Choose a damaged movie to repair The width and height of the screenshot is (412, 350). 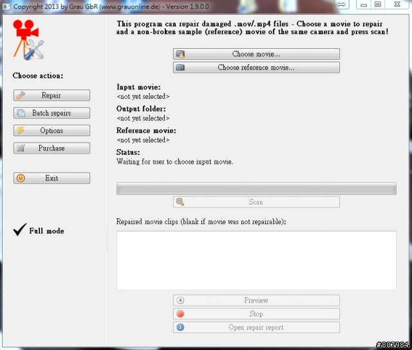pos(256,54)
